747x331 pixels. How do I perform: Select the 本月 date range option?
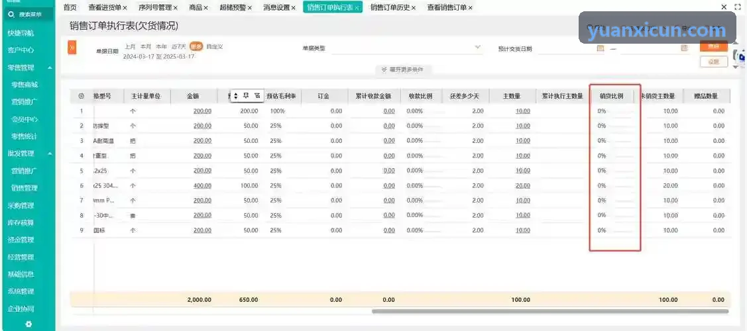[146, 46]
